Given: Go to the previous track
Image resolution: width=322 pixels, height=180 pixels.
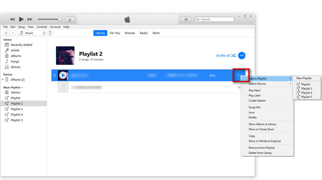Looking at the screenshot, I should [x=12, y=19].
